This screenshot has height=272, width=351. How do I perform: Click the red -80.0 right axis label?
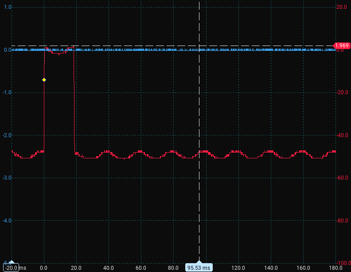click(x=341, y=220)
